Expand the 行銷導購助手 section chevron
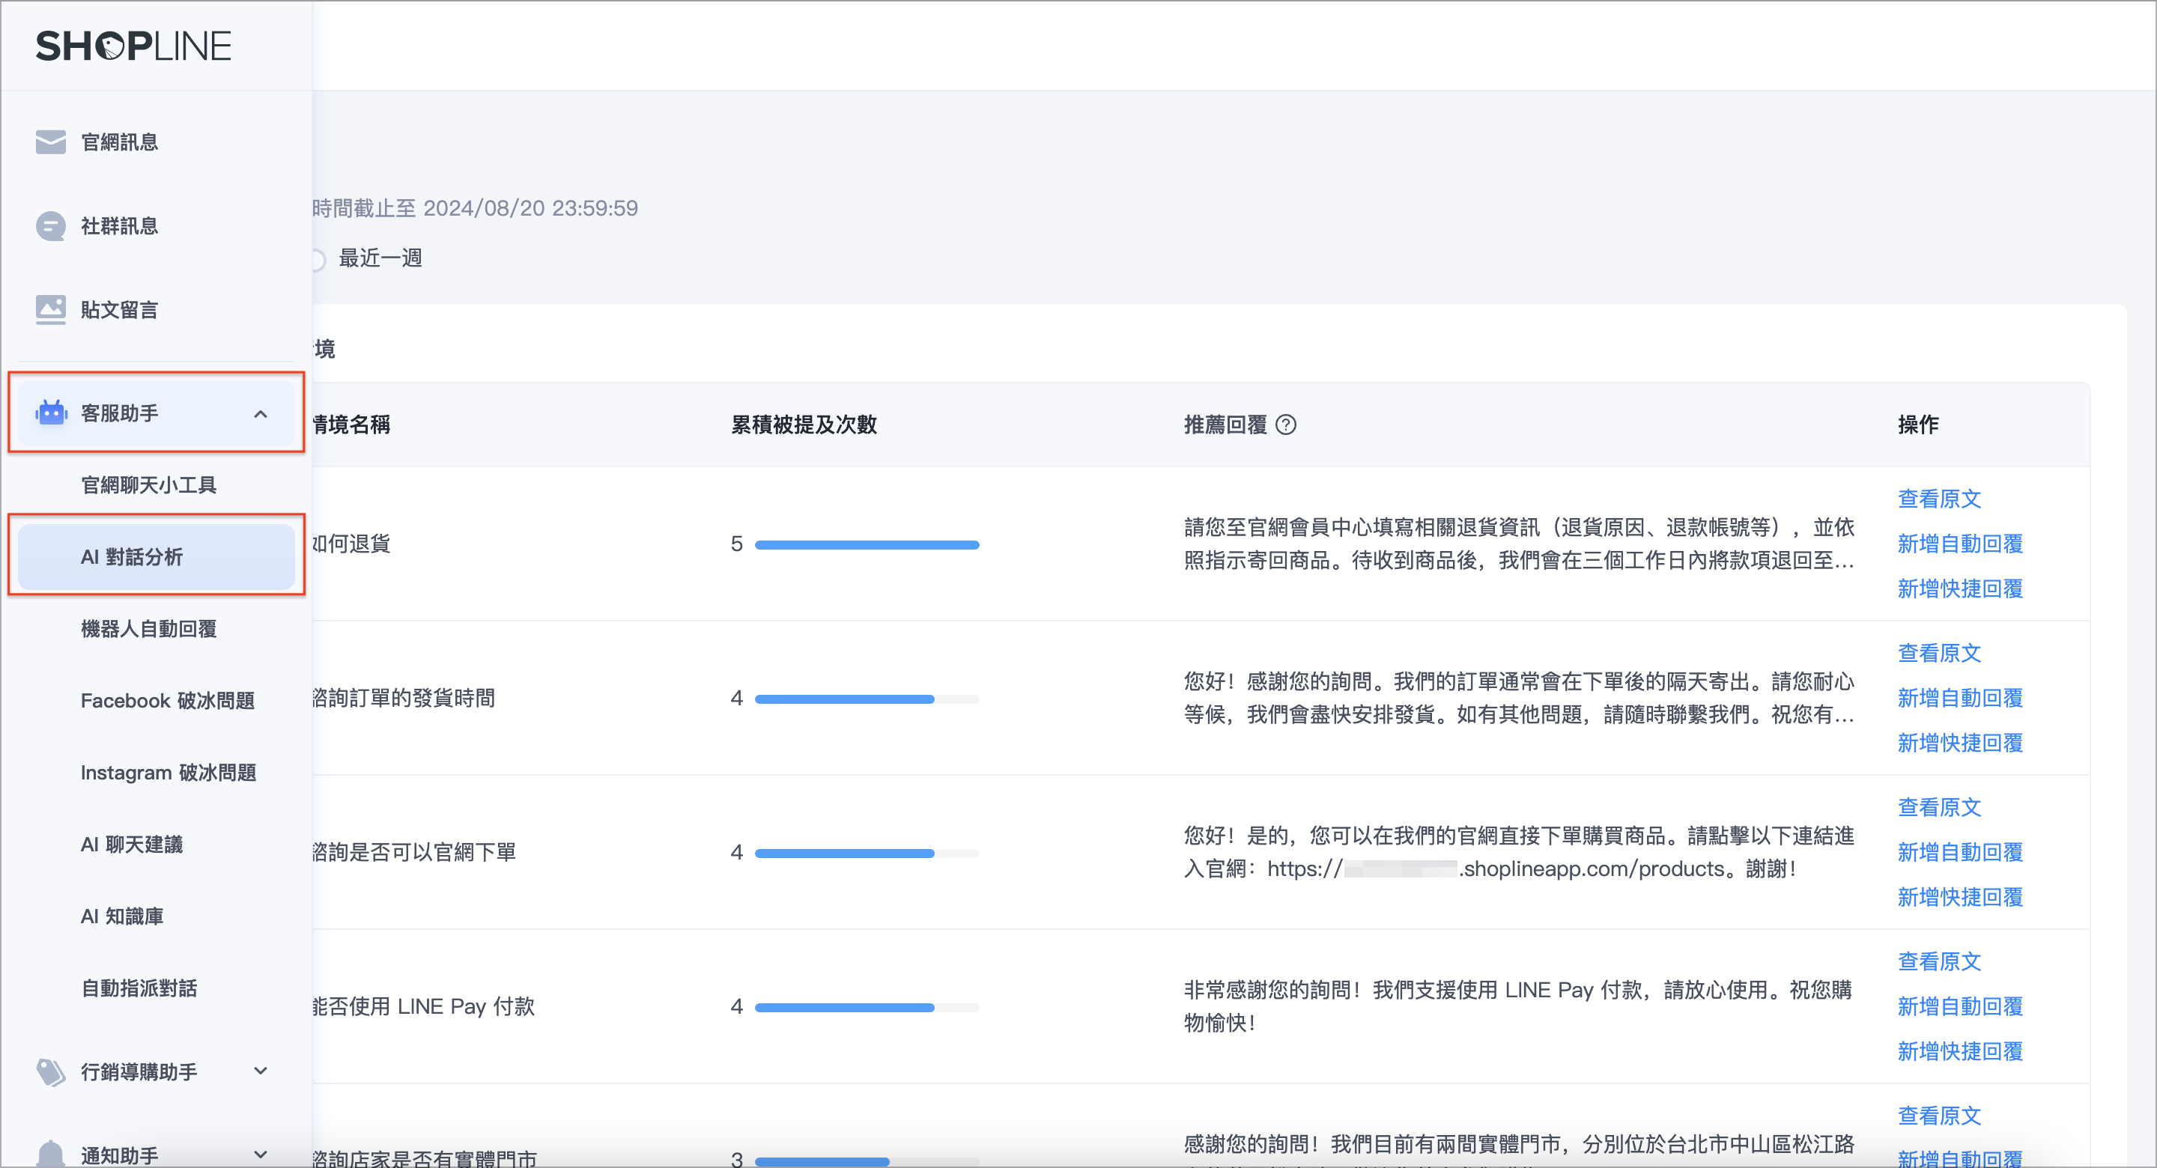 click(261, 1071)
